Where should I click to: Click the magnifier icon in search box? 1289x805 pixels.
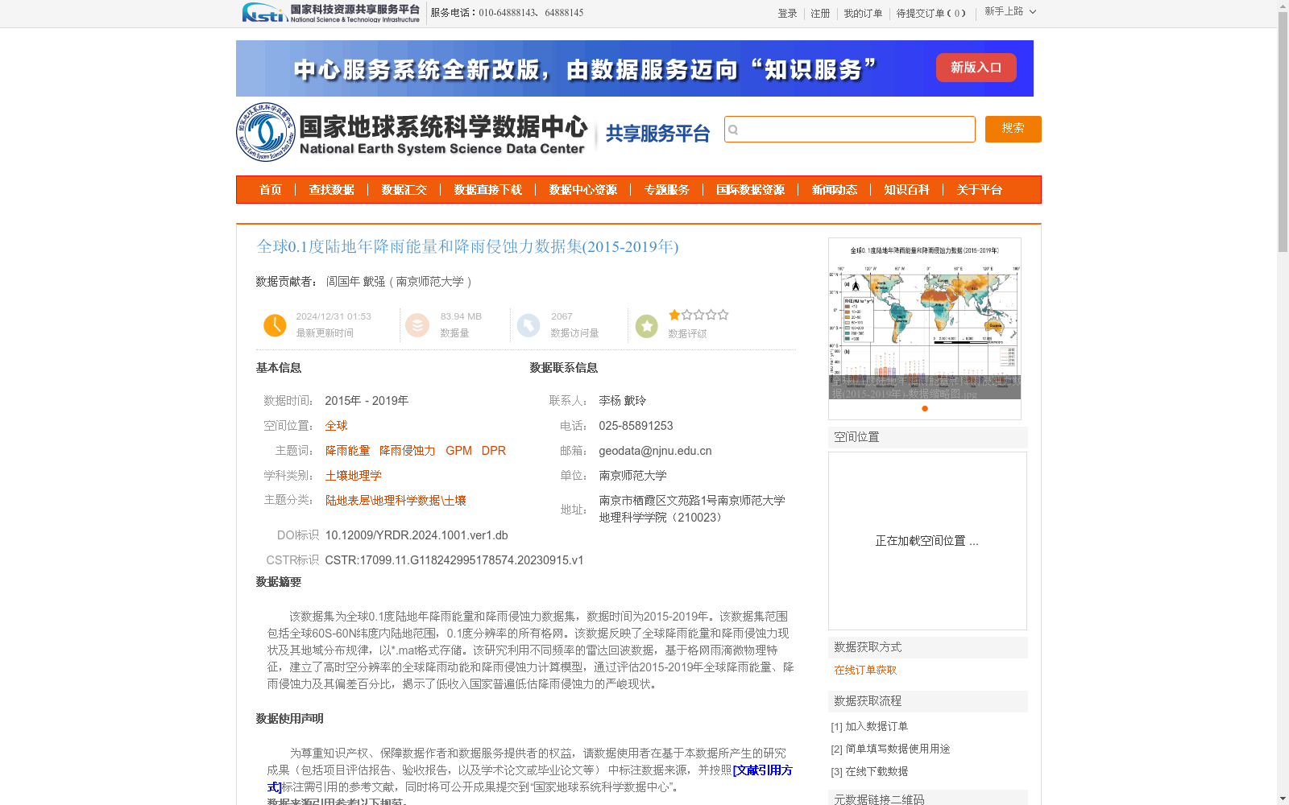point(733,130)
